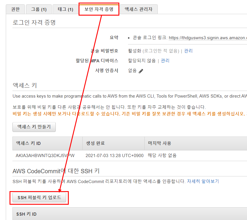
Task: Select access key AKIA3AHBWNTQ3DKJ5VPW
Action: (x=45, y=156)
